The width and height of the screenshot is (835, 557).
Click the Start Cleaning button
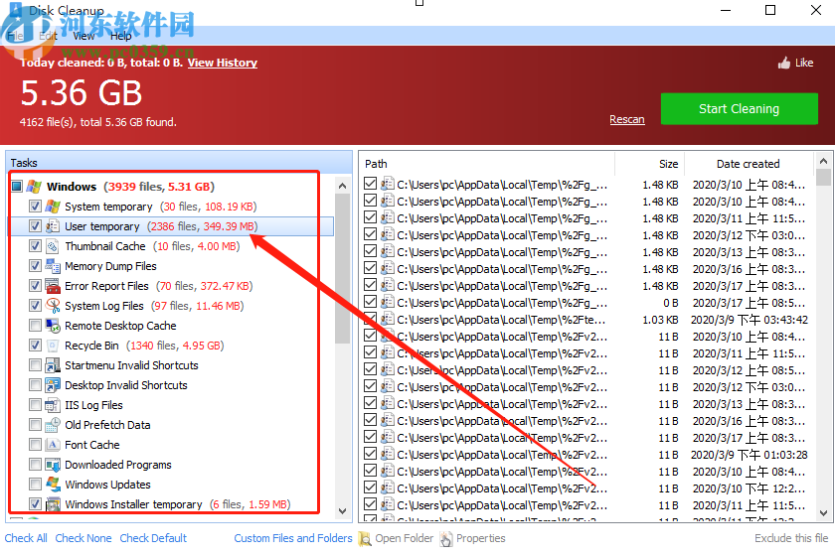coord(740,109)
